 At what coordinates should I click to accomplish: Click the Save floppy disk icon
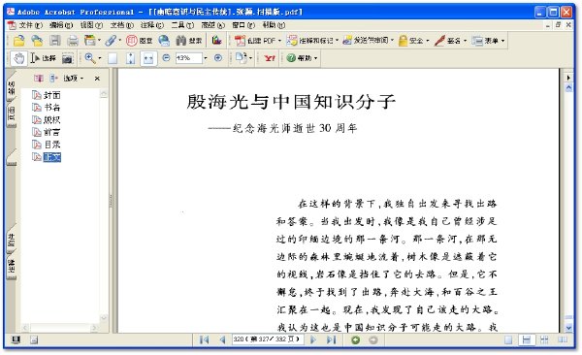tap(55, 40)
